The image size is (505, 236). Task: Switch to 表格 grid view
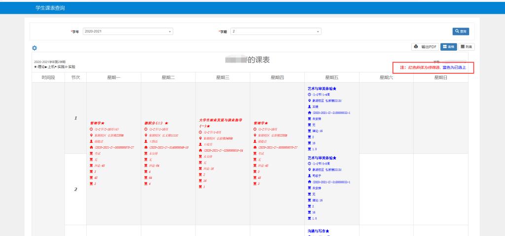tap(449, 47)
